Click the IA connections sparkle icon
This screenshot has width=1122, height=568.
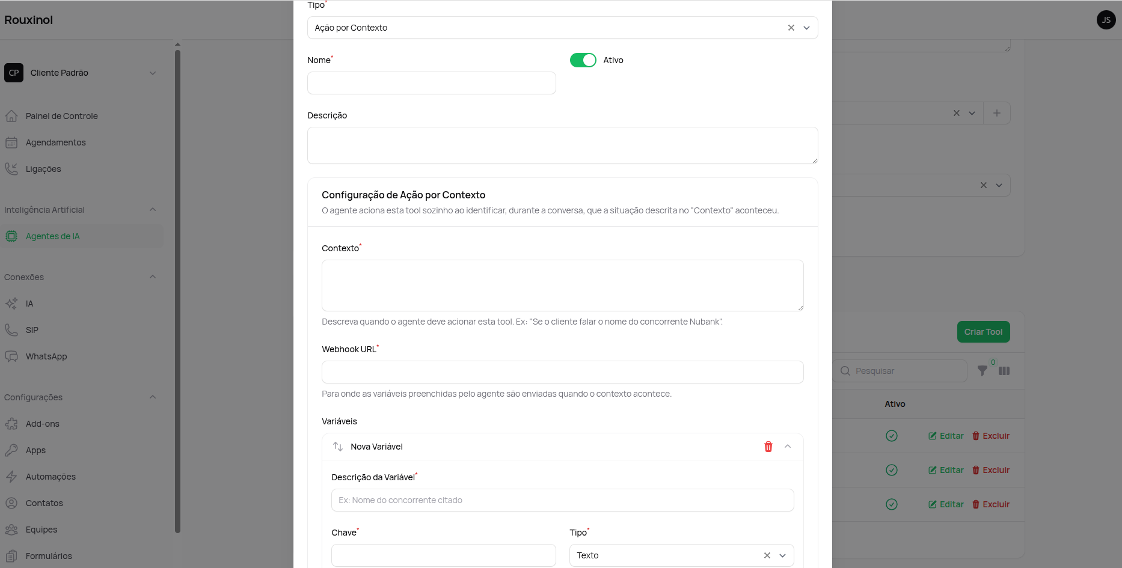pos(11,304)
